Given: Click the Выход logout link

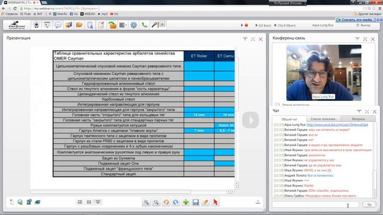Looking at the screenshot, I should click(363, 25).
